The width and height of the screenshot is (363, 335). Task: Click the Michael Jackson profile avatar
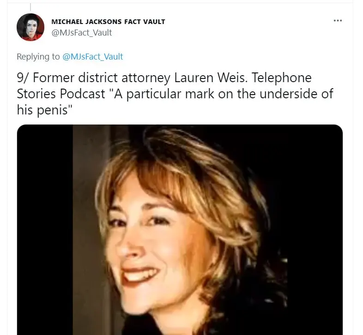(30, 27)
